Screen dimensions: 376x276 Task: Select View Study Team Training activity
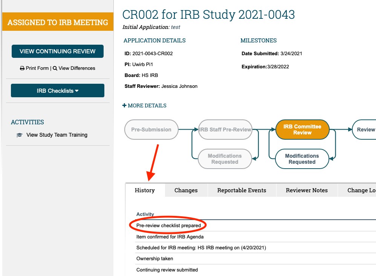(57, 135)
